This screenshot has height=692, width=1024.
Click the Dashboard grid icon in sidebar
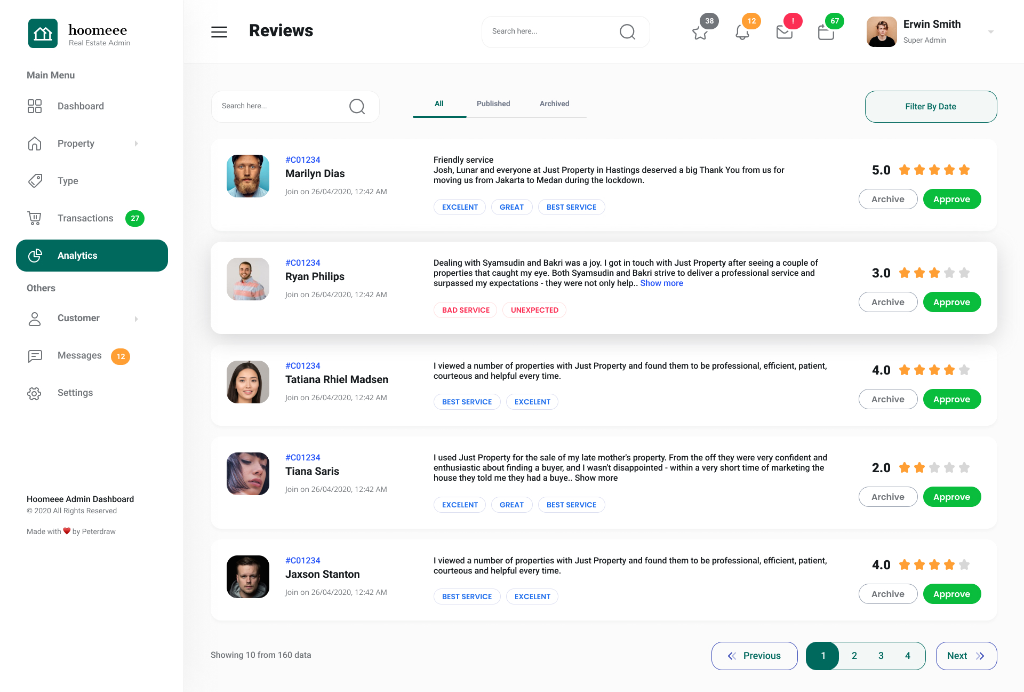point(35,106)
